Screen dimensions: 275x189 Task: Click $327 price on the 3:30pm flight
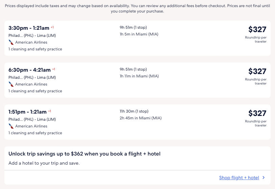tap(257, 29)
